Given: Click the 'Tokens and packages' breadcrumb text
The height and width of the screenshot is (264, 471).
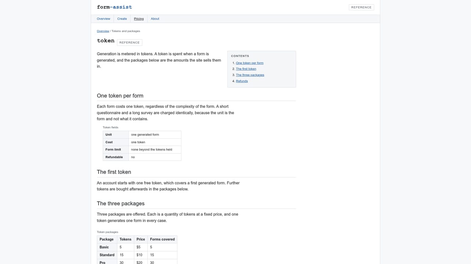Looking at the screenshot, I should tap(126, 31).
